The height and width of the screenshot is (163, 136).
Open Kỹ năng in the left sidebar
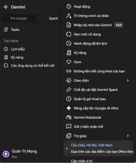(x=17, y=57)
